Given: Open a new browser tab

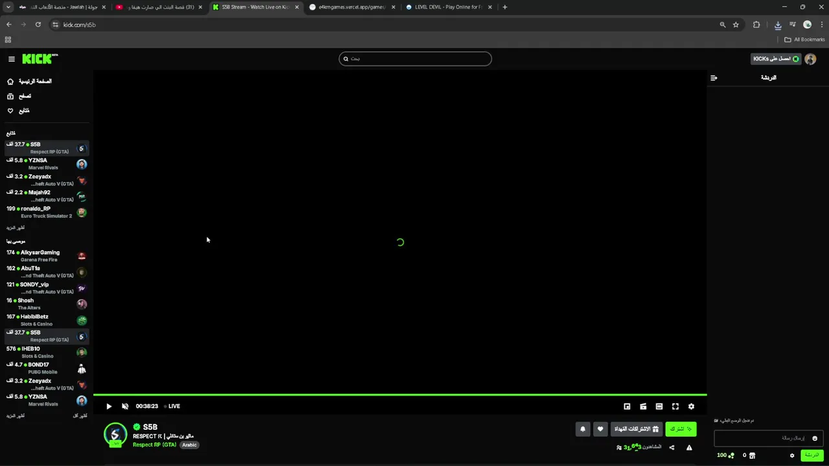Looking at the screenshot, I should [505, 7].
